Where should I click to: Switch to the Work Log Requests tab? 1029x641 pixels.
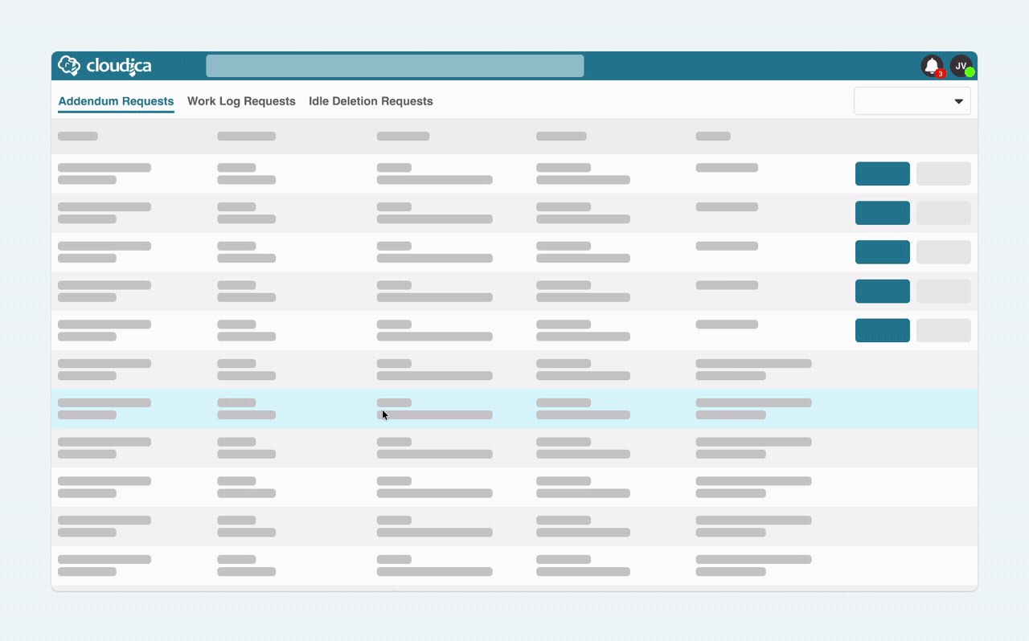(x=241, y=101)
